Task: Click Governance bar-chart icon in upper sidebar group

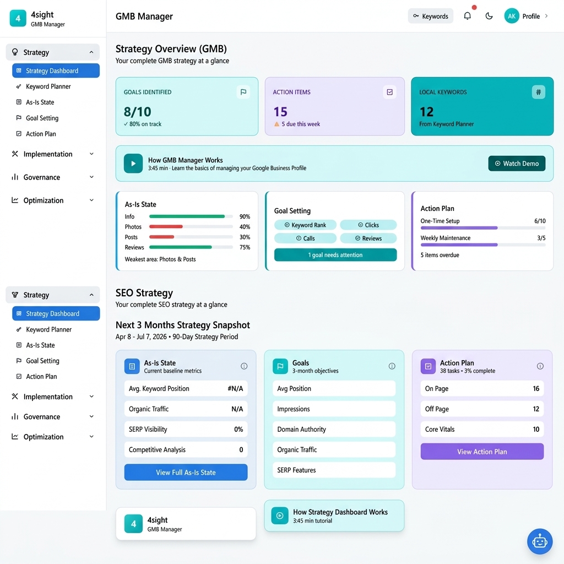Action: pos(15,177)
